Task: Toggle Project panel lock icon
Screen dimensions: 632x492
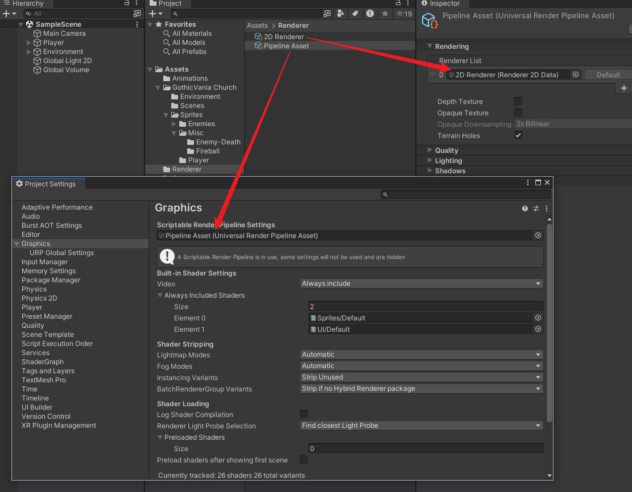Action: point(398,3)
